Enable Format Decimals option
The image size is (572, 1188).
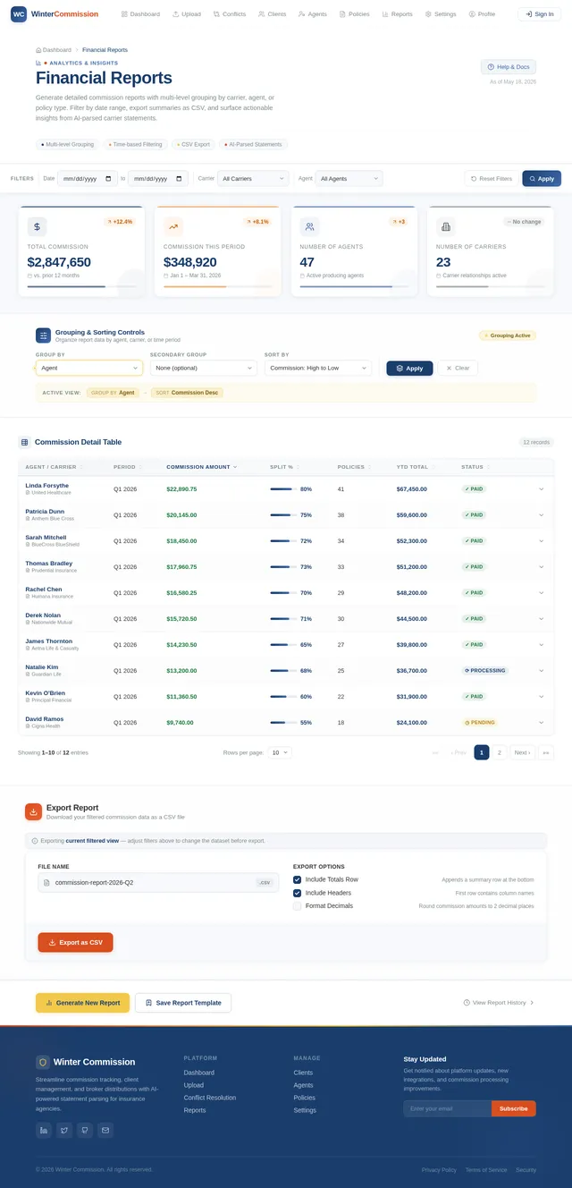point(298,906)
